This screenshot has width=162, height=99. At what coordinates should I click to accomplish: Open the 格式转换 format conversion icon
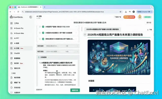click(11, 78)
